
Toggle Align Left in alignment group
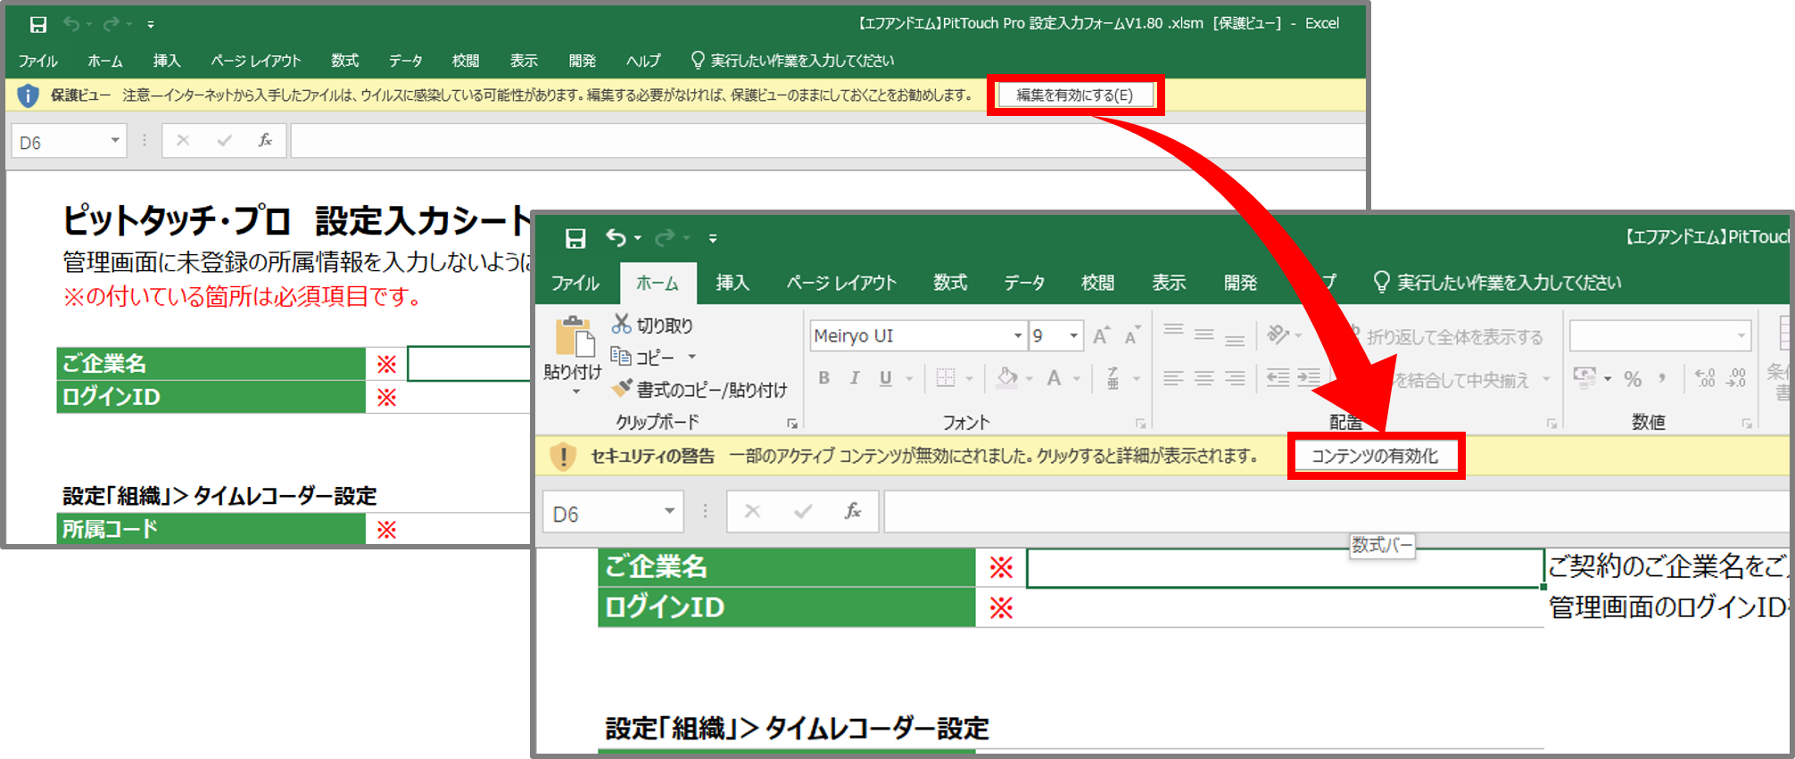(1173, 378)
